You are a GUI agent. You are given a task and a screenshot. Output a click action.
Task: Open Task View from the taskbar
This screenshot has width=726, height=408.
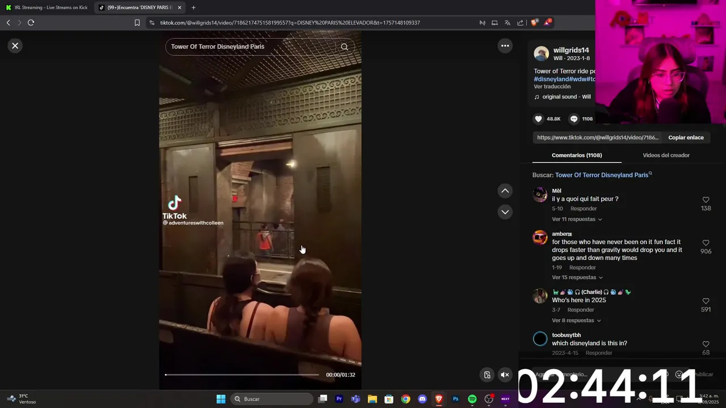tap(323, 399)
